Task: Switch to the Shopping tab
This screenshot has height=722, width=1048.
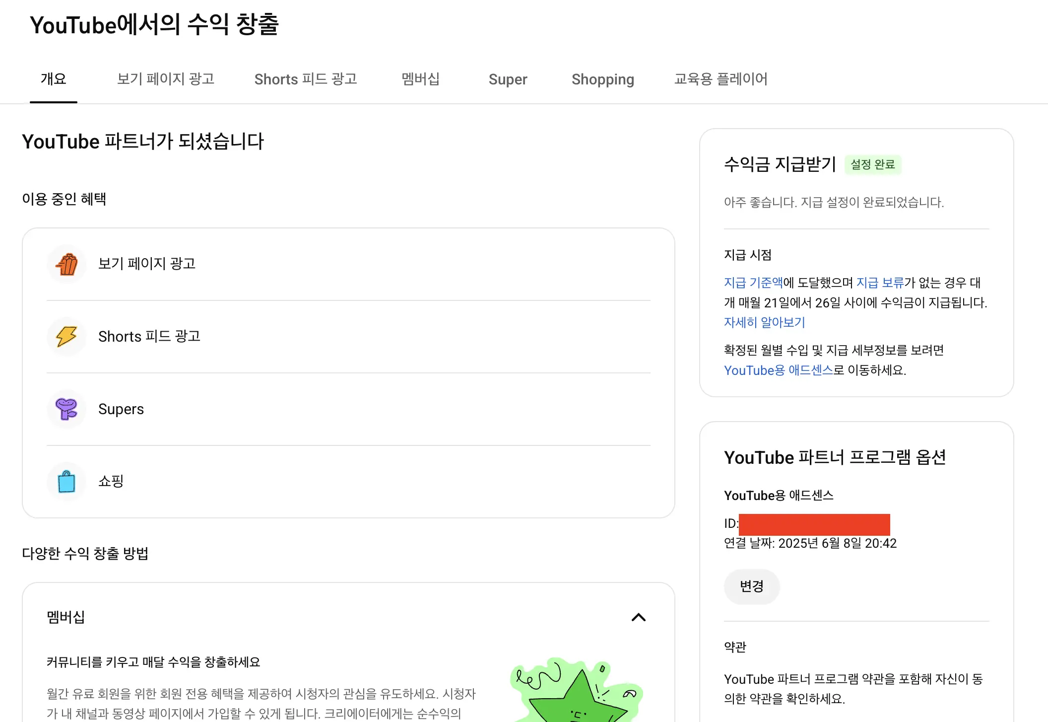Action: (603, 79)
